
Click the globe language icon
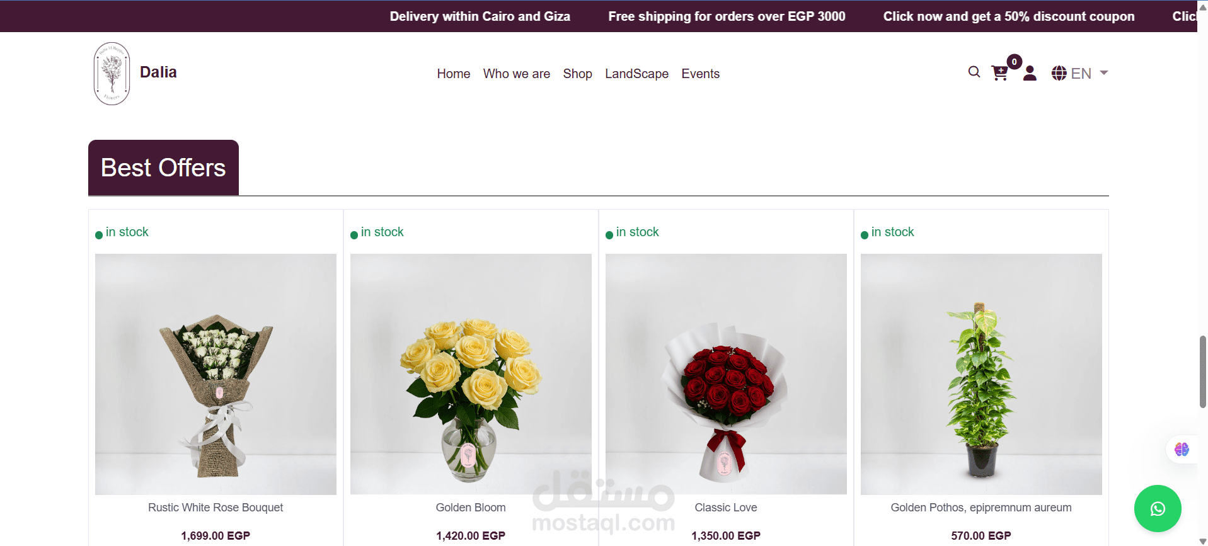point(1059,73)
